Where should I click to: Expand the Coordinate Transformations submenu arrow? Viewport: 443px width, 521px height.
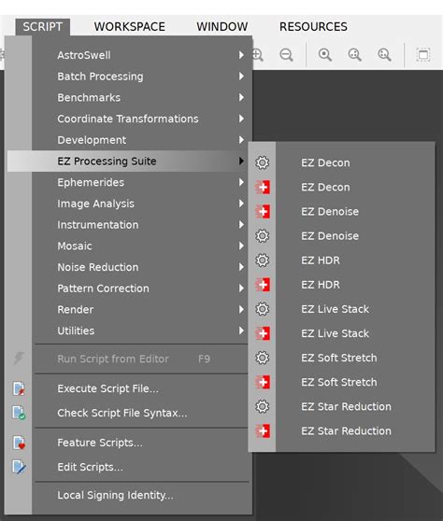[x=241, y=119]
